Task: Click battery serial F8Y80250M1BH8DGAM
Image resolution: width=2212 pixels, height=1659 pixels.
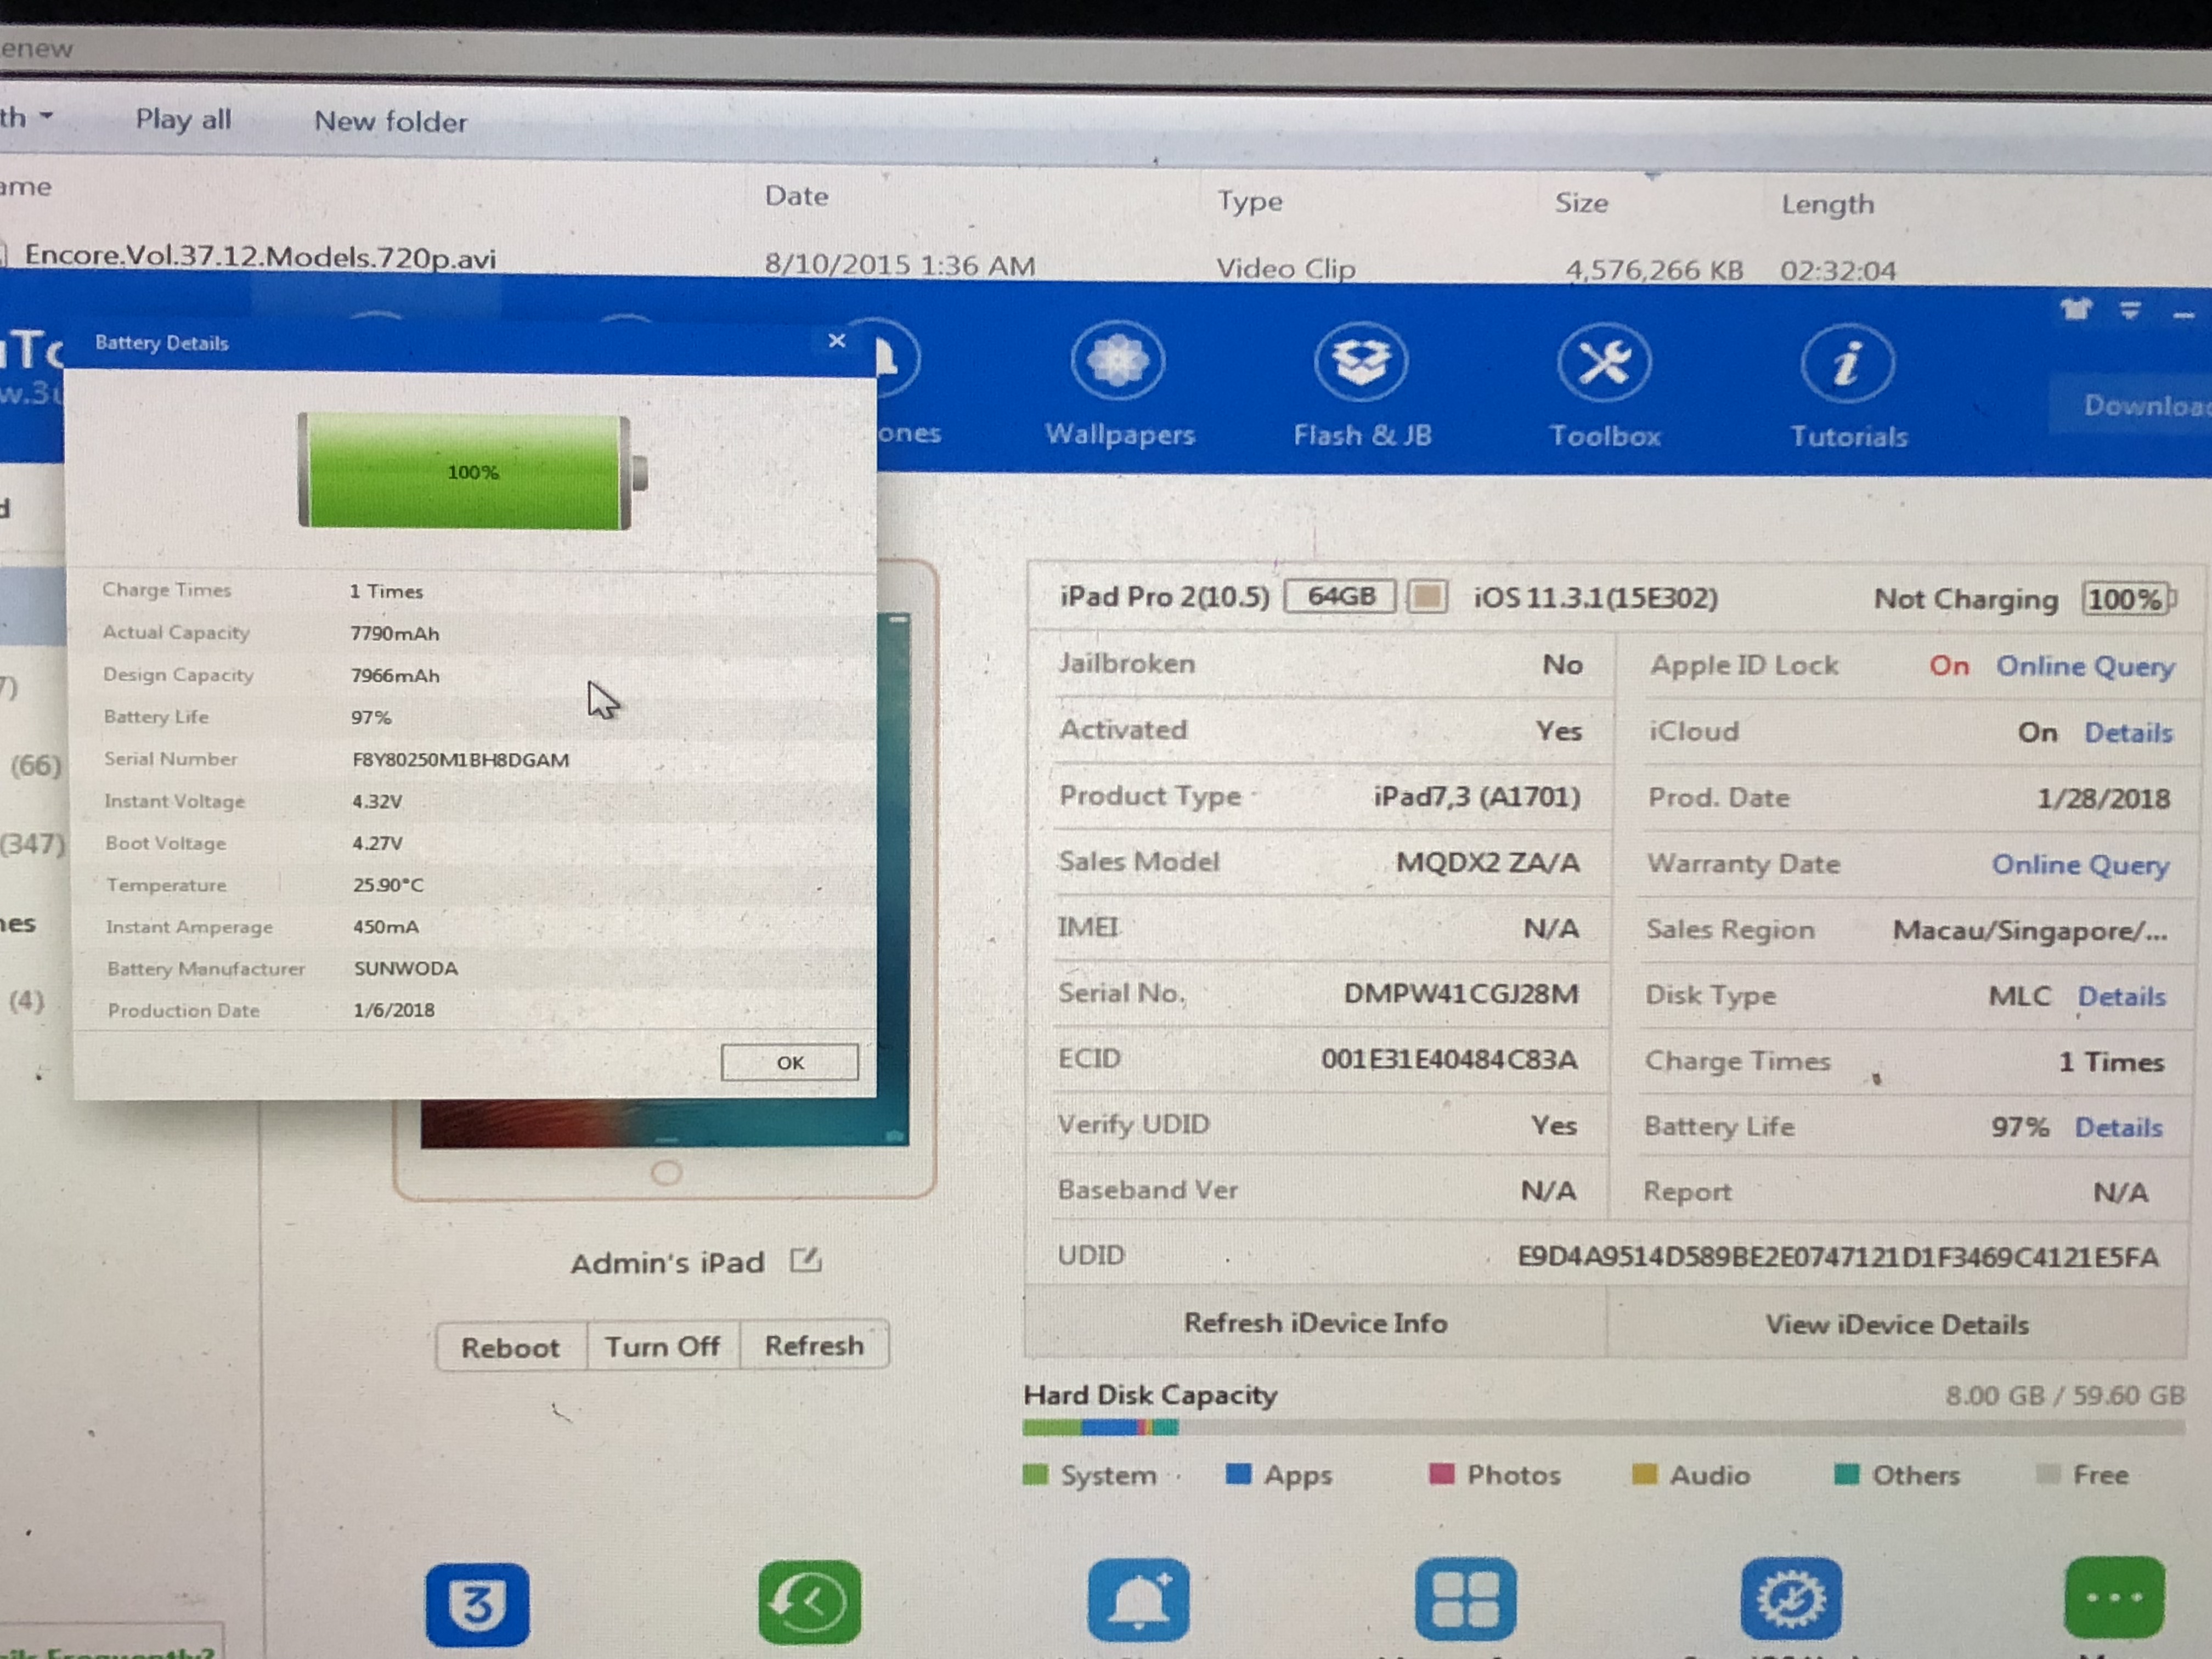Action: click(460, 759)
